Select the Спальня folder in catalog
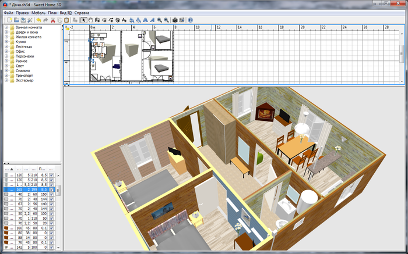408x254 pixels. pos(23,70)
